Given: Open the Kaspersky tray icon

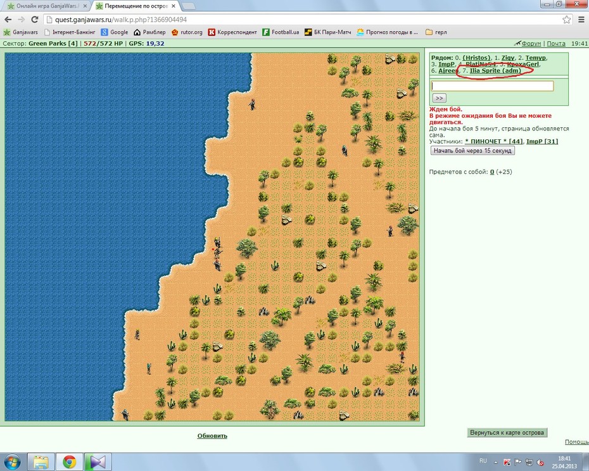Looking at the screenshot, I should pyautogui.click(x=507, y=462).
